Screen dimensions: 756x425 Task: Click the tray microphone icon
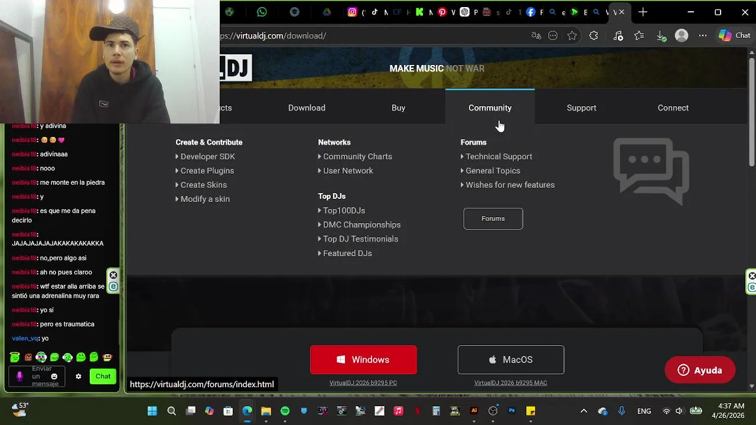click(x=621, y=411)
